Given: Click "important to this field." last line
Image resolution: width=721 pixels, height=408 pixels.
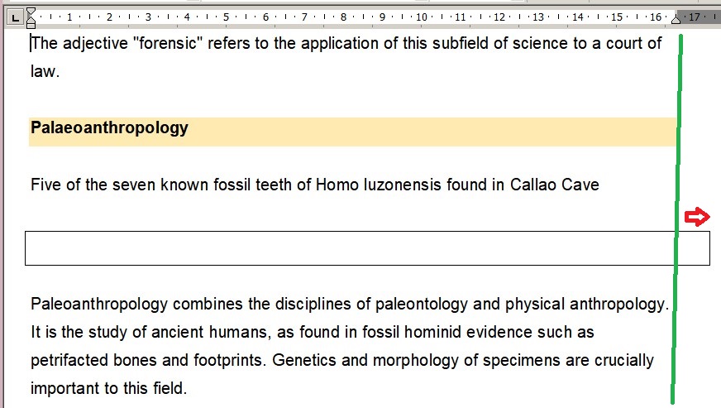Looking at the screenshot, I should coord(107,388).
